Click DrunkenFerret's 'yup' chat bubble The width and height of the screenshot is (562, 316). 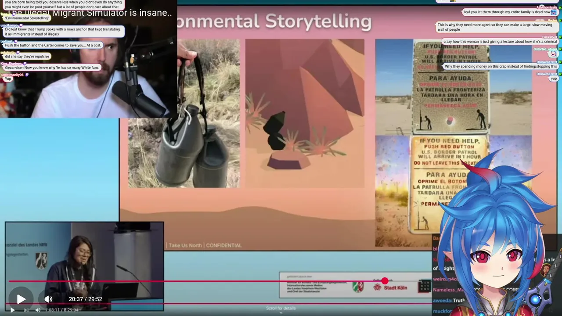(x=554, y=79)
